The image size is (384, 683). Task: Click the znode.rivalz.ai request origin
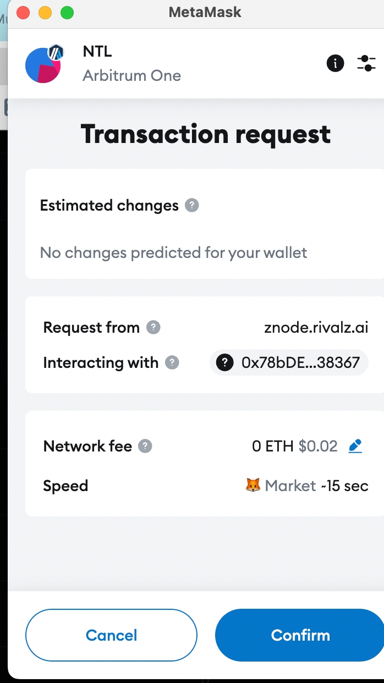[316, 328]
